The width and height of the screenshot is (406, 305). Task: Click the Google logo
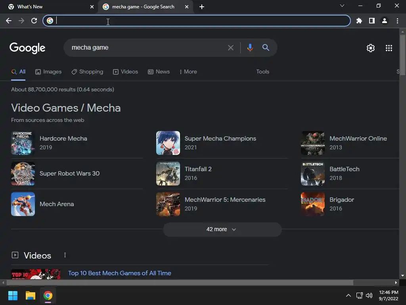coord(27,48)
